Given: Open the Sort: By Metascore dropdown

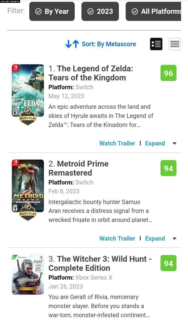Looking at the screenshot, I should (x=109, y=44).
